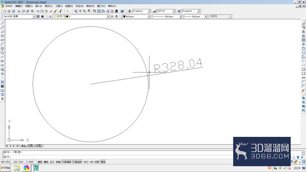This screenshot has width=306, height=172.
Task: Select the Multiline Text tool (A)
Action: coord(2,99)
